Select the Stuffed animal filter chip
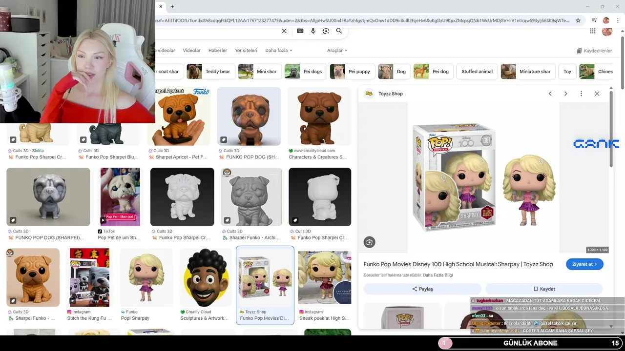Image resolution: width=625 pixels, height=351 pixels. 477,72
